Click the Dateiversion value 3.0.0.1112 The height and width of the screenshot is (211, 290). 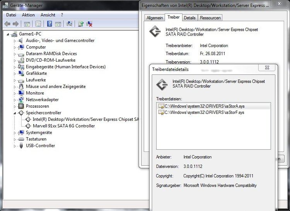(x=193, y=166)
